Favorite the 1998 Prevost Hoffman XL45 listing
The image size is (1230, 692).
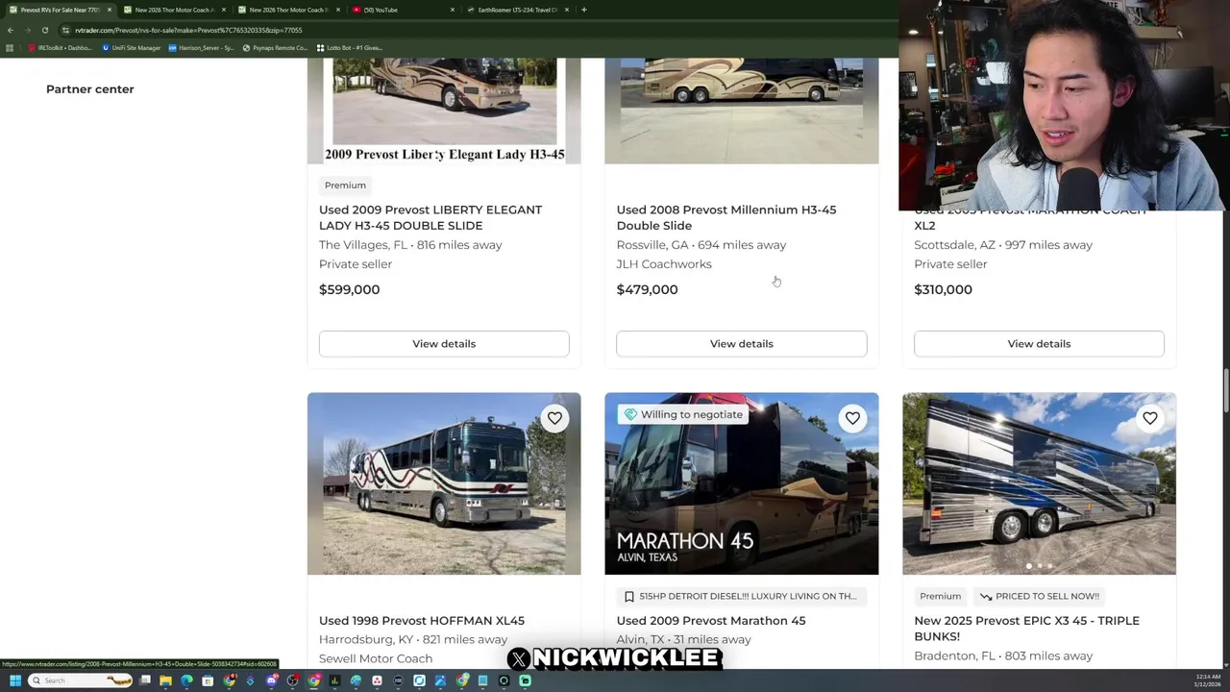[x=554, y=418]
